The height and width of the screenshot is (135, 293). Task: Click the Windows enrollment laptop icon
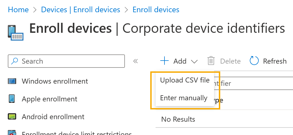(x=12, y=81)
